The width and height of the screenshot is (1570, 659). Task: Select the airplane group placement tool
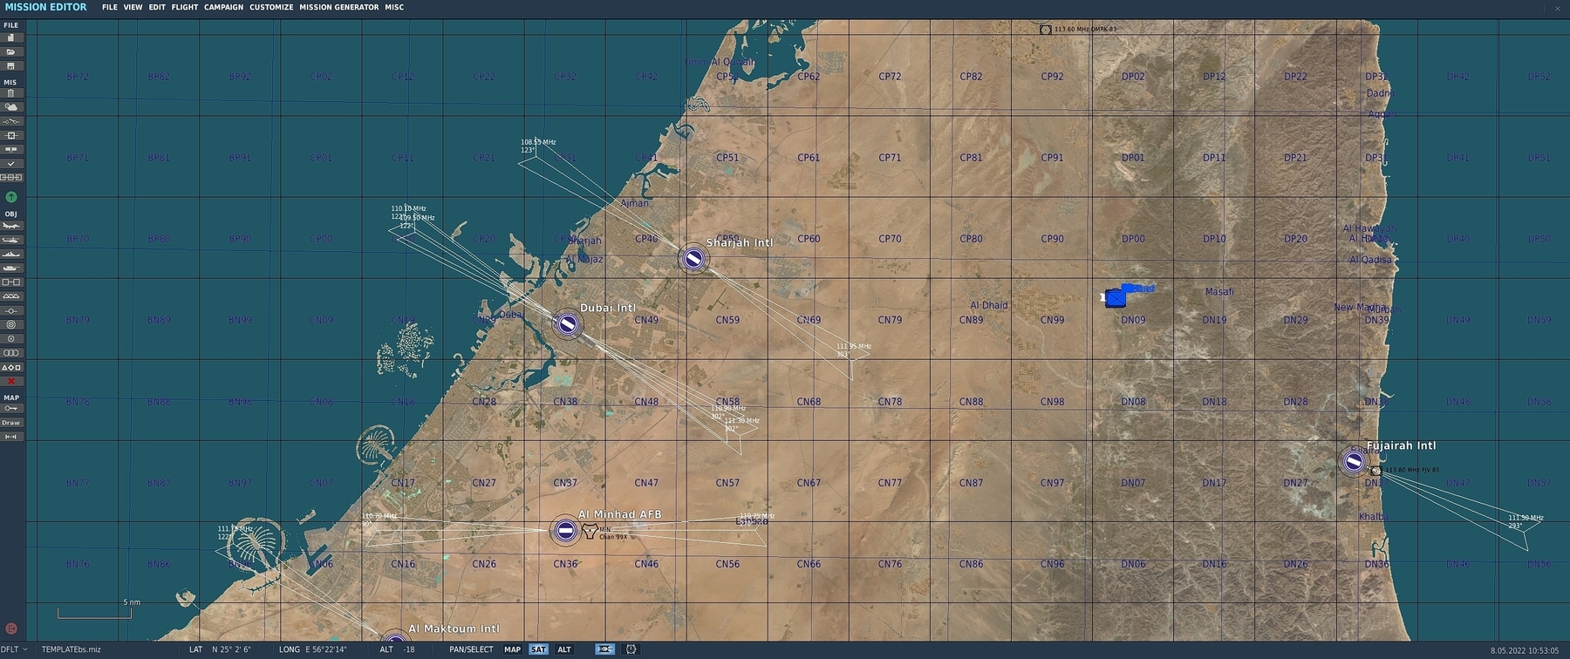11,226
